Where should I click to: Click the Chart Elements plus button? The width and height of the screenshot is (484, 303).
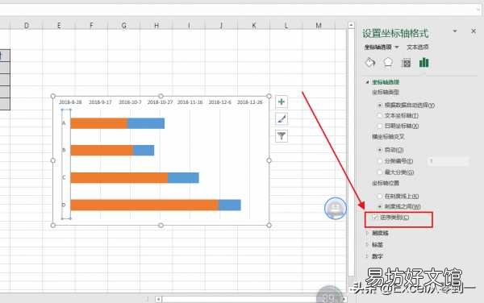(282, 102)
